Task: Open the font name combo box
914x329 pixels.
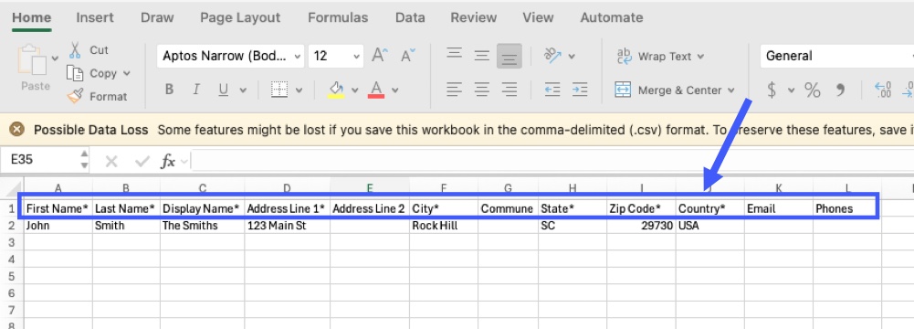Action: 230,56
